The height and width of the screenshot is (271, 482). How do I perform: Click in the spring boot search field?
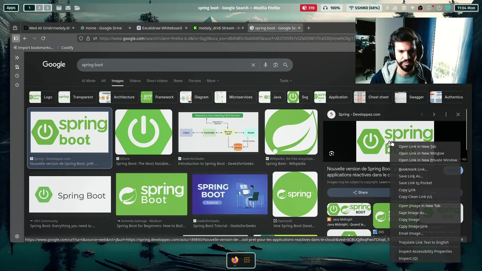coord(164,65)
